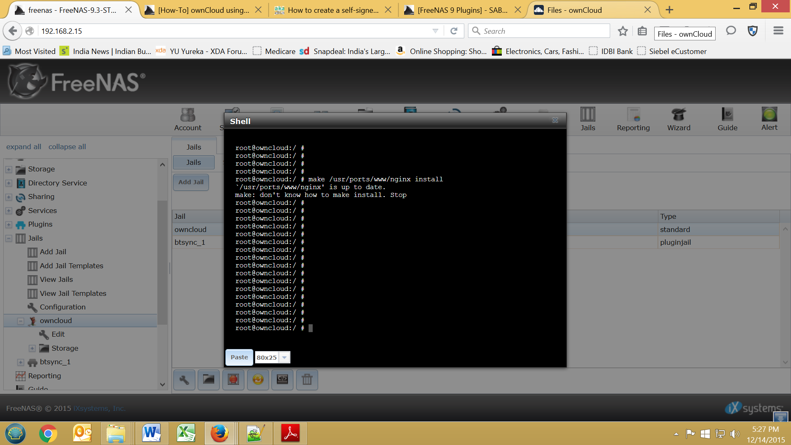Open Chrome from the taskbar

point(48,433)
